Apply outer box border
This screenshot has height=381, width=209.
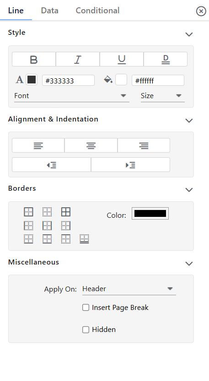pos(28,212)
